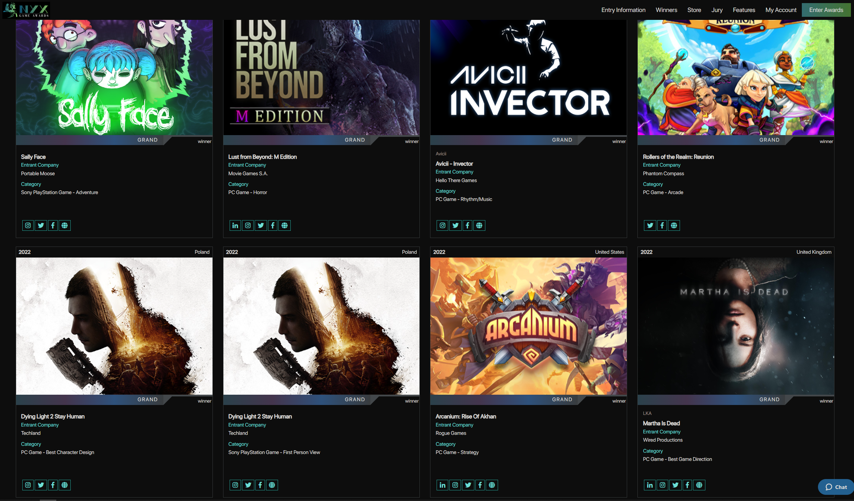View Rollers of the Realm cover thumbnail
854x501 pixels.
tap(736, 77)
